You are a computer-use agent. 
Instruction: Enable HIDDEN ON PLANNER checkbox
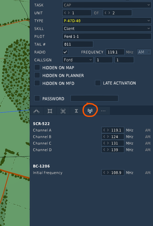[37, 75]
